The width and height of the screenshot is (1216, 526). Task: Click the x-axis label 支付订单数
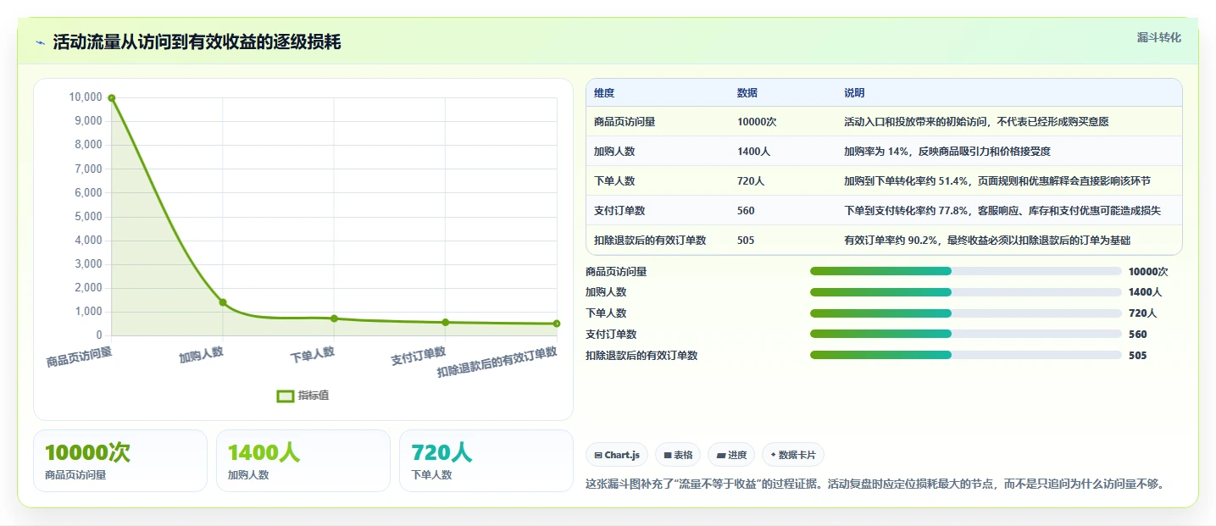(418, 357)
